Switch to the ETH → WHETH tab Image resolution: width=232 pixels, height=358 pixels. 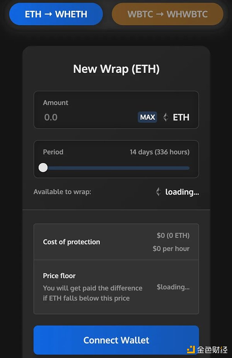click(56, 14)
